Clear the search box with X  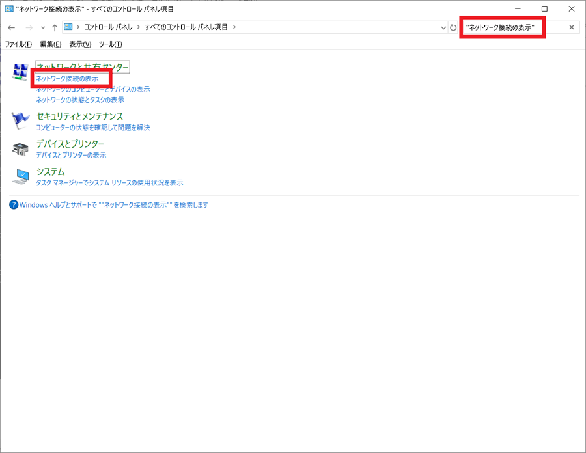572,27
